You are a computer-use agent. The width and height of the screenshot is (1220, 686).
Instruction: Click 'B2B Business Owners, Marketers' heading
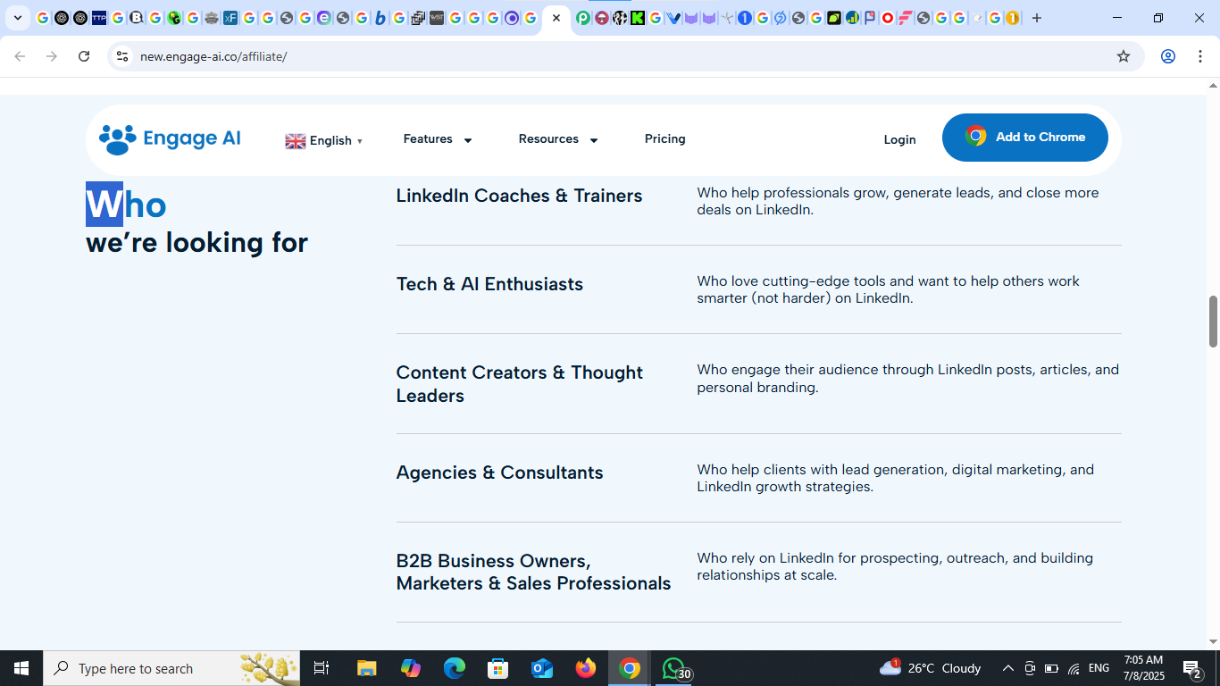(x=533, y=572)
